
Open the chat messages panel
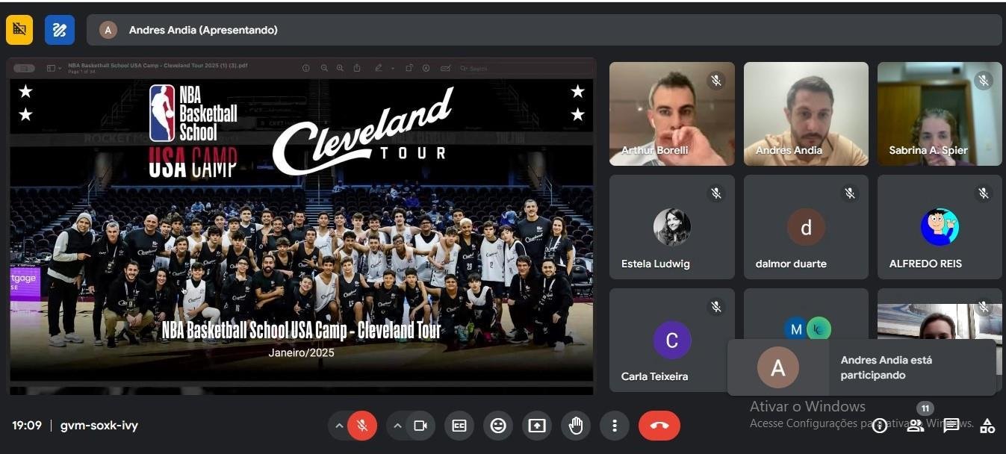(x=951, y=426)
